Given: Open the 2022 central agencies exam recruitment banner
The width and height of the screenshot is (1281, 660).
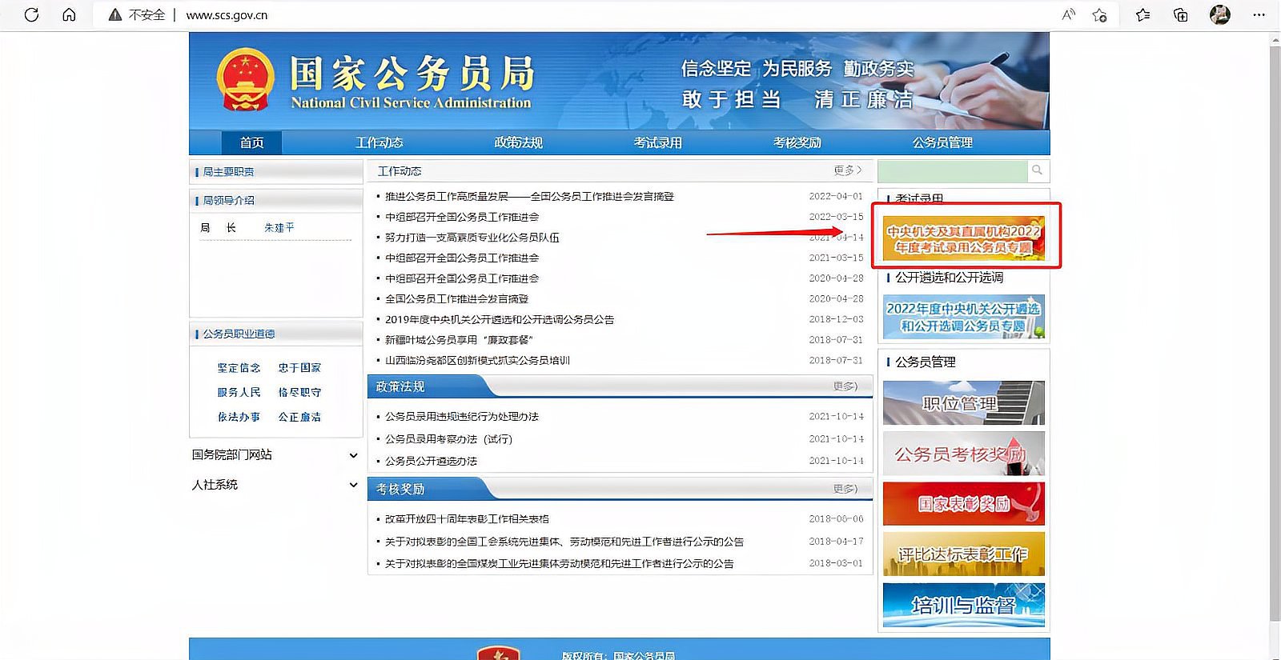Looking at the screenshot, I should pyautogui.click(x=964, y=238).
